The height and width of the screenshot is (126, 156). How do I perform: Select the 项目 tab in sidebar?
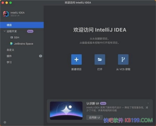click(x=9, y=25)
